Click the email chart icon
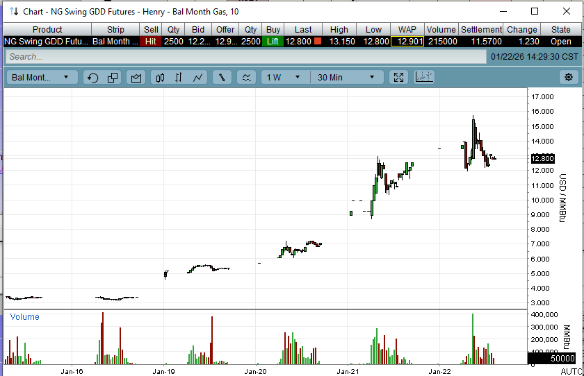584x376 pixels. point(136,77)
